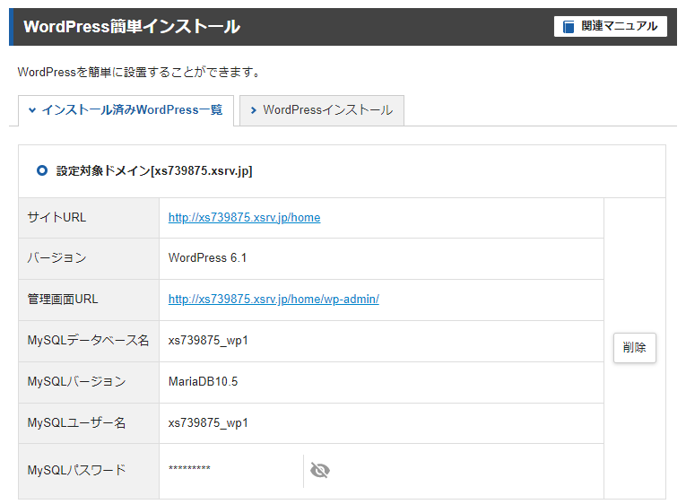
Task: Switch to the インストール済みWordPress一覧 tab
Action: (126, 110)
